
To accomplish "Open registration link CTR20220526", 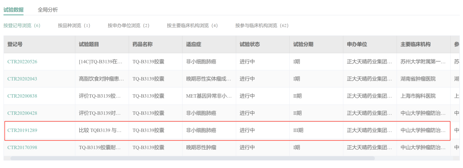I will (x=22, y=62).
